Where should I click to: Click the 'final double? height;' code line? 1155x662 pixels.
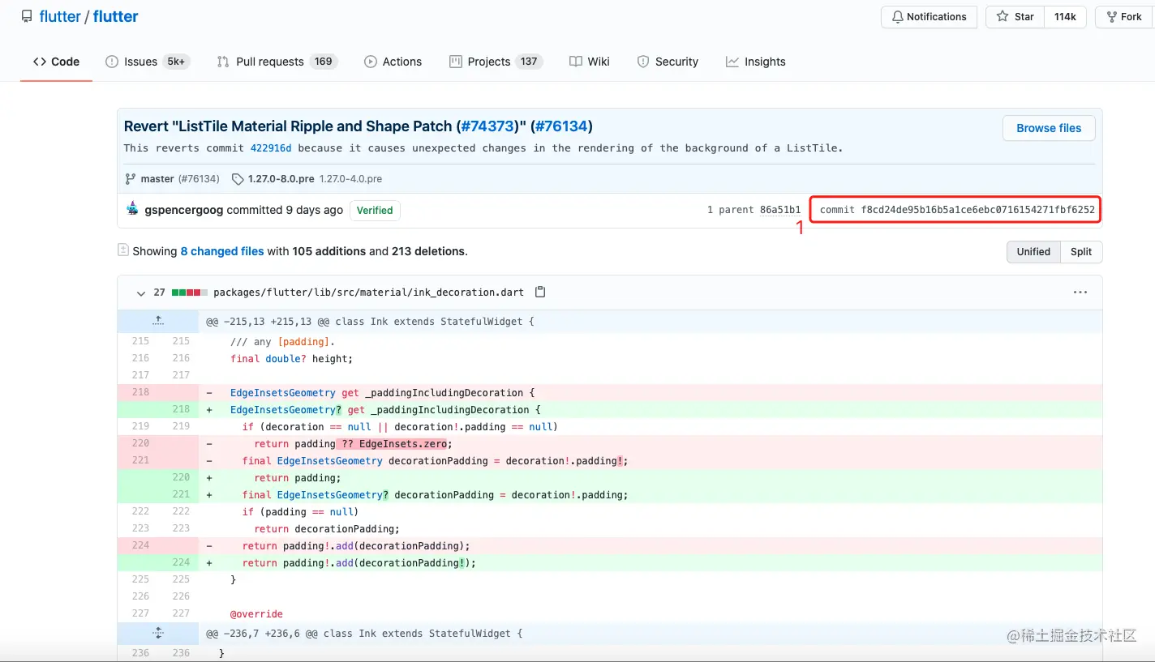(291, 358)
